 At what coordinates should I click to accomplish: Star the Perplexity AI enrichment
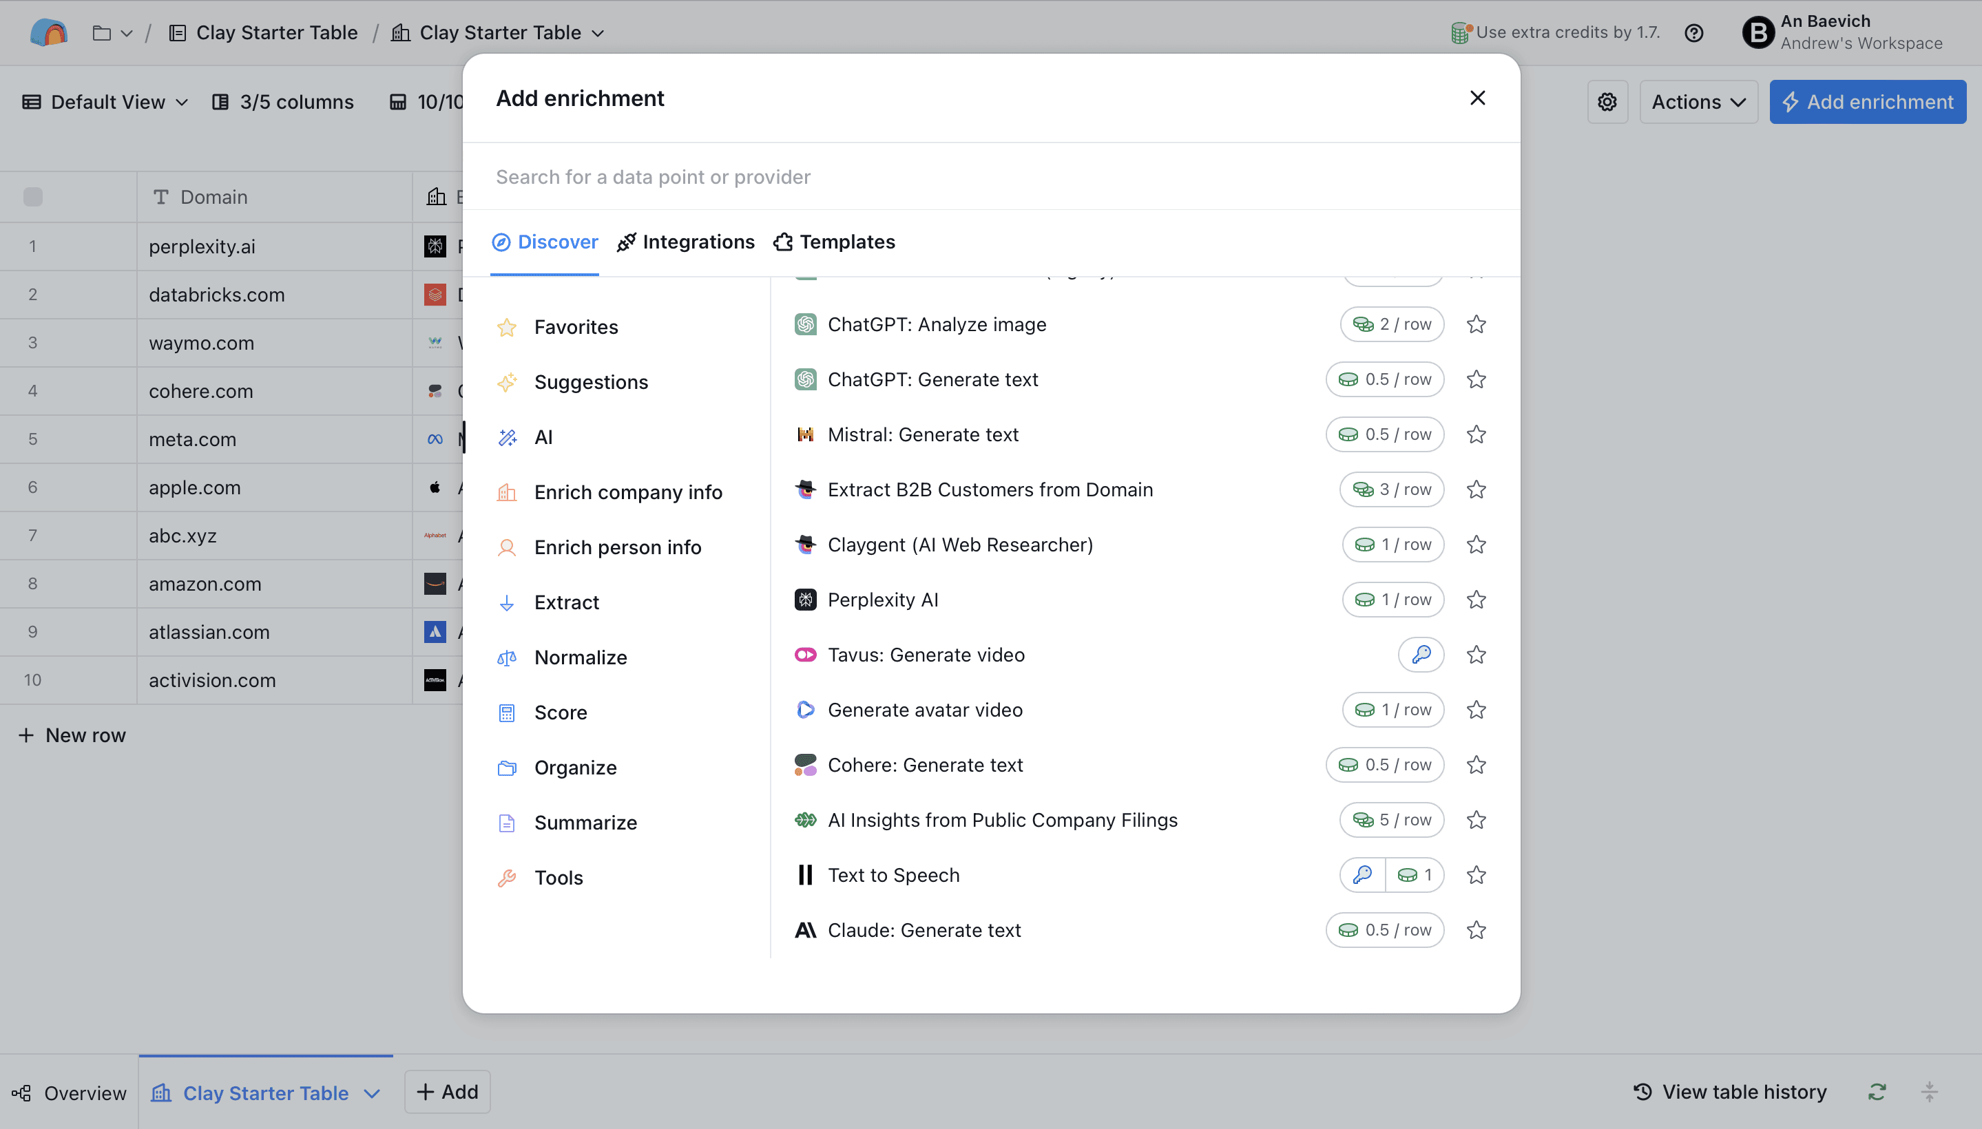pos(1475,600)
